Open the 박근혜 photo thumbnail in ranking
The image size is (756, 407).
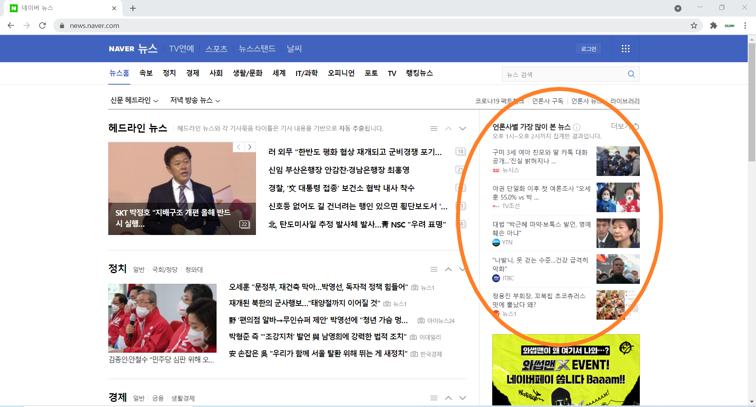(618, 233)
